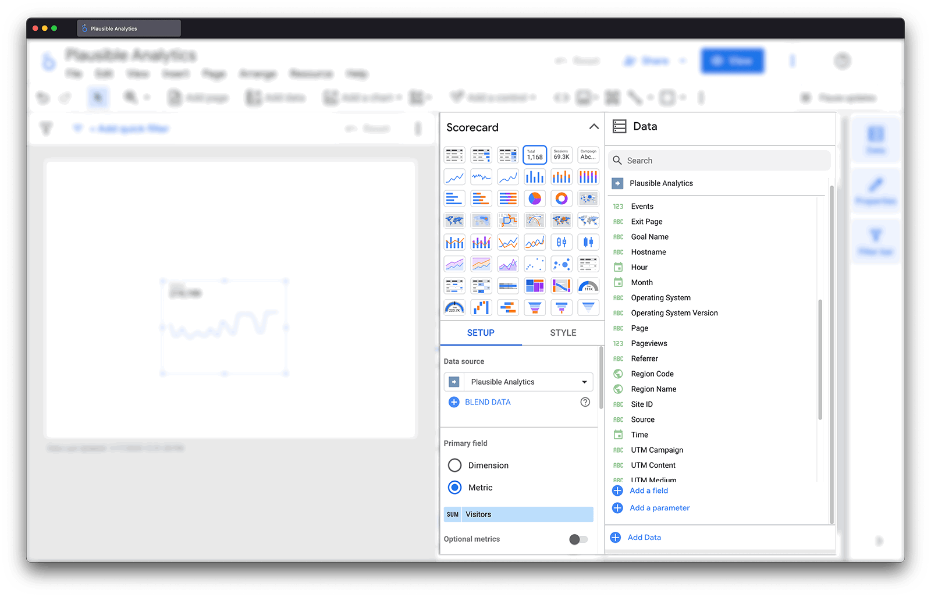931x597 pixels.
Task: Choose the donut chart type
Action: point(561,198)
